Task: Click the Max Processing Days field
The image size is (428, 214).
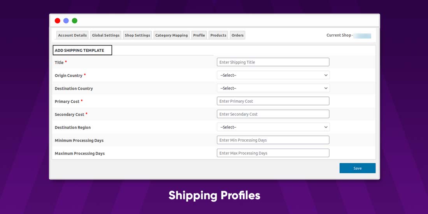Action: click(273, 153)
